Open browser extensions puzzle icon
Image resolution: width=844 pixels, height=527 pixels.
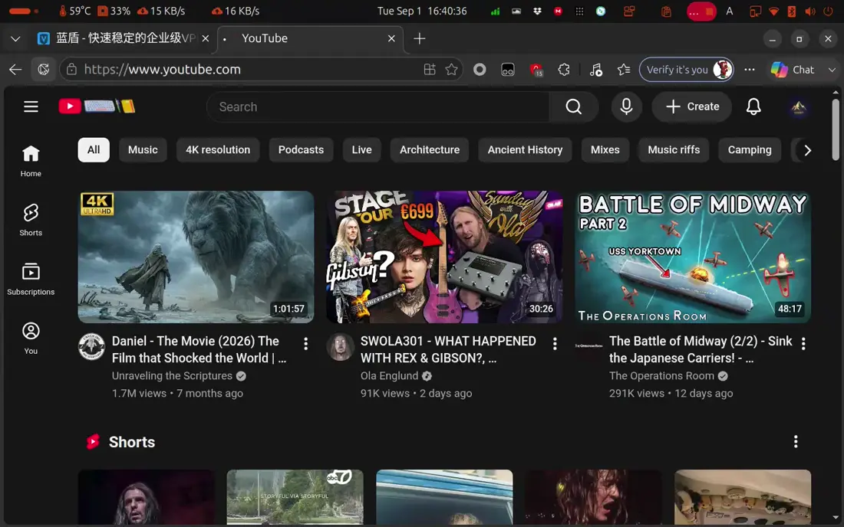pos(564,69)
